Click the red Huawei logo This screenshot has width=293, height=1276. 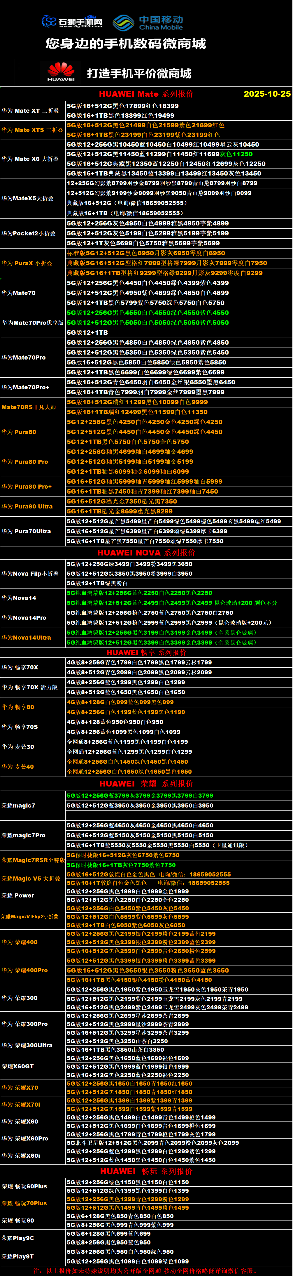pyautogui.click(x=61, y=72)
